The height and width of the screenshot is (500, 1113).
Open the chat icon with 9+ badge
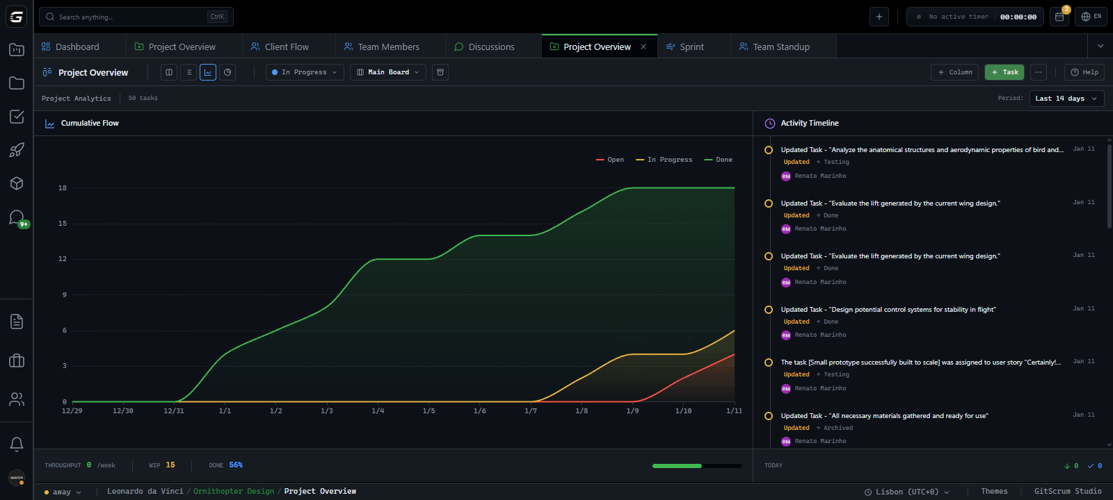coord(17,218)
